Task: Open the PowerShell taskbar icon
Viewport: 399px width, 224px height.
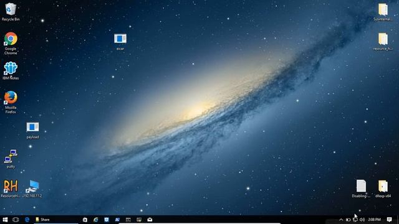Action: pos(117,220)
